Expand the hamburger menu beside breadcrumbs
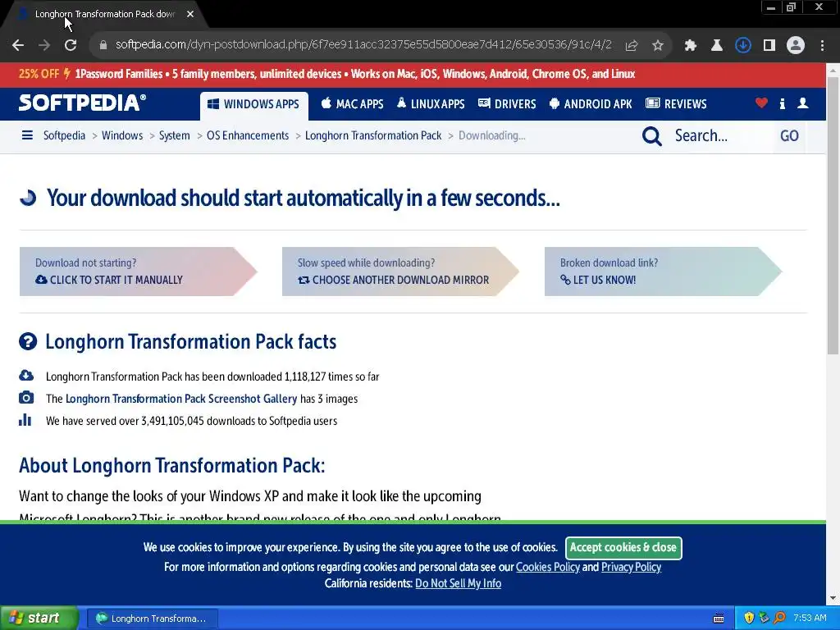 27,135
